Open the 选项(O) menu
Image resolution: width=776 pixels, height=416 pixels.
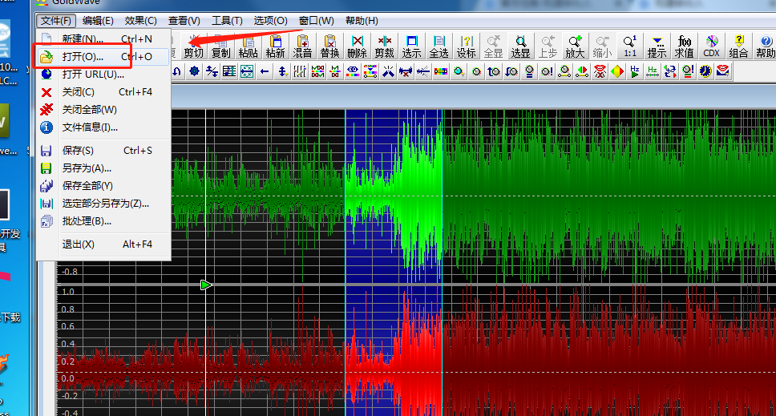270,21
